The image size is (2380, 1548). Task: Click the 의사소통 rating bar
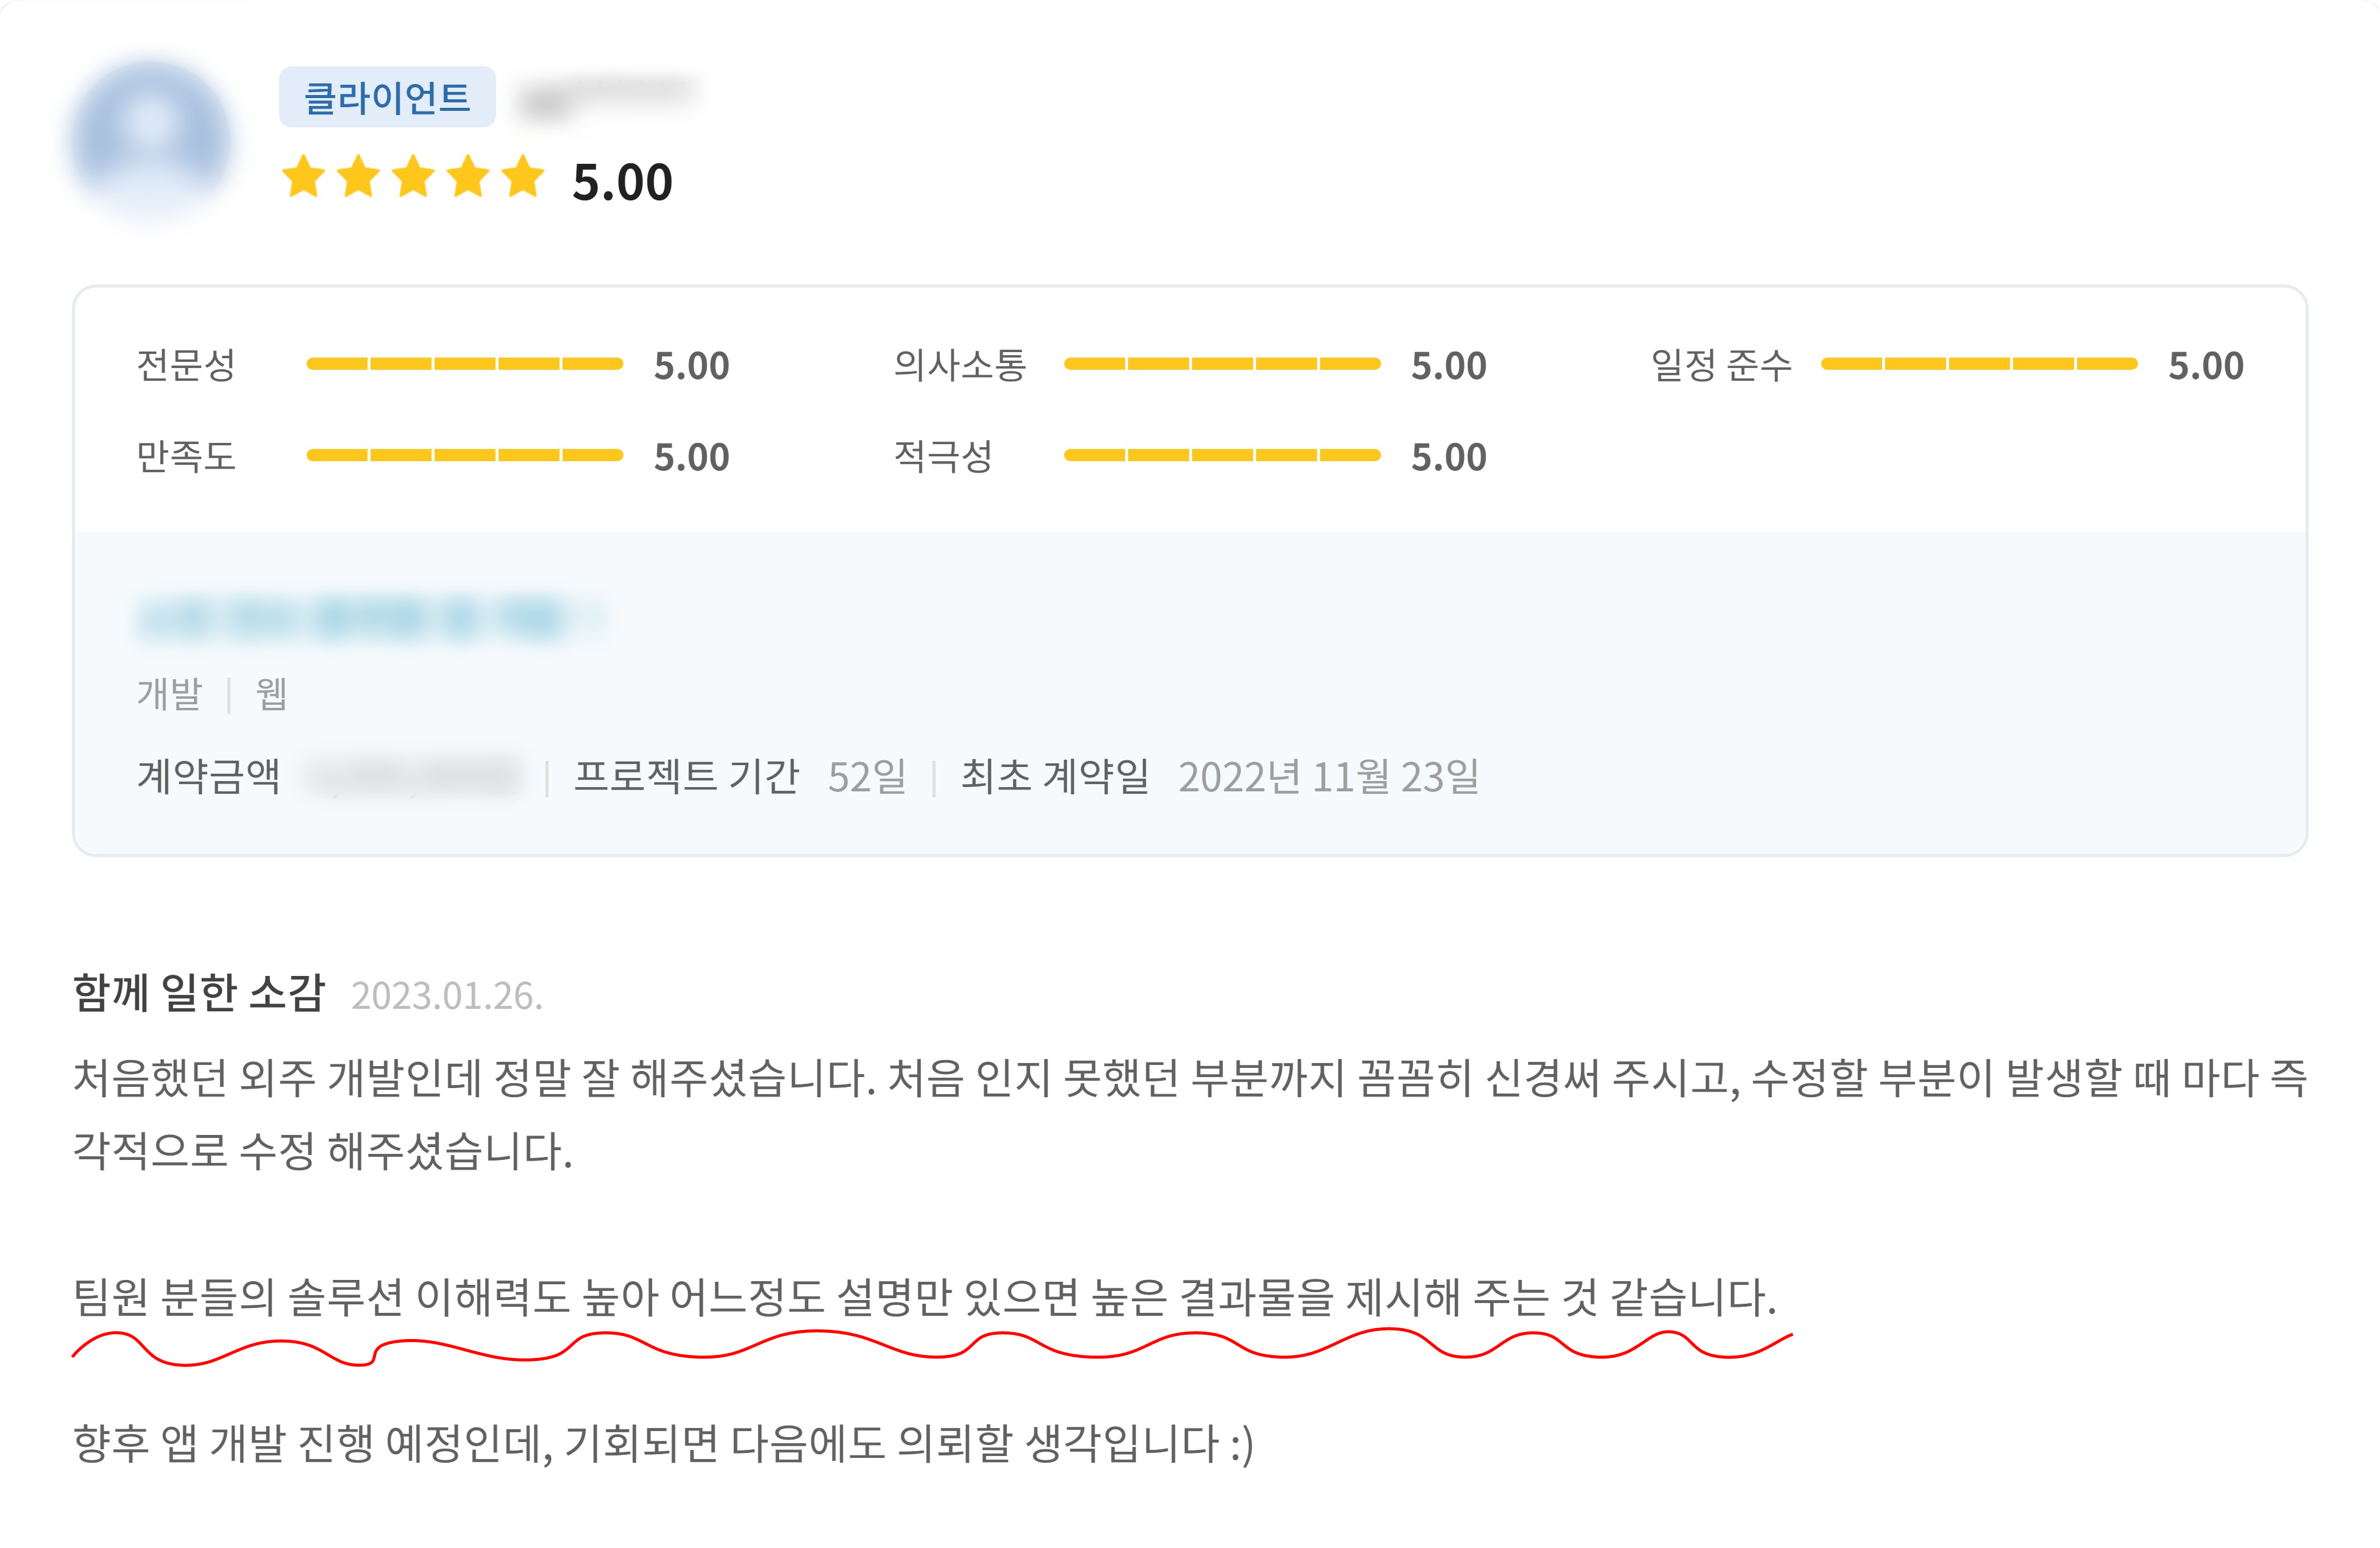click(x=1221, y=365)
